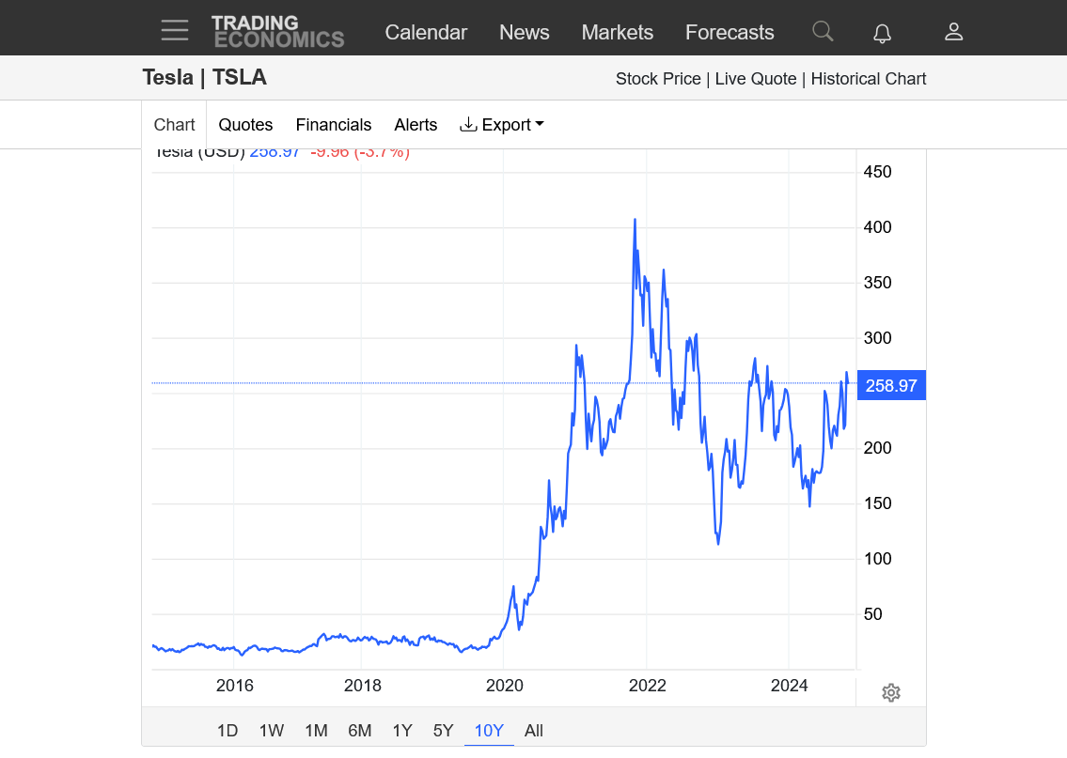This screenshot has width=1067, height=758.
Task: Click the 50 price axis label
Action: [x=872, y=614]
